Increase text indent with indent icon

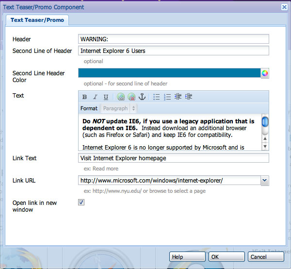coord(189,97)
